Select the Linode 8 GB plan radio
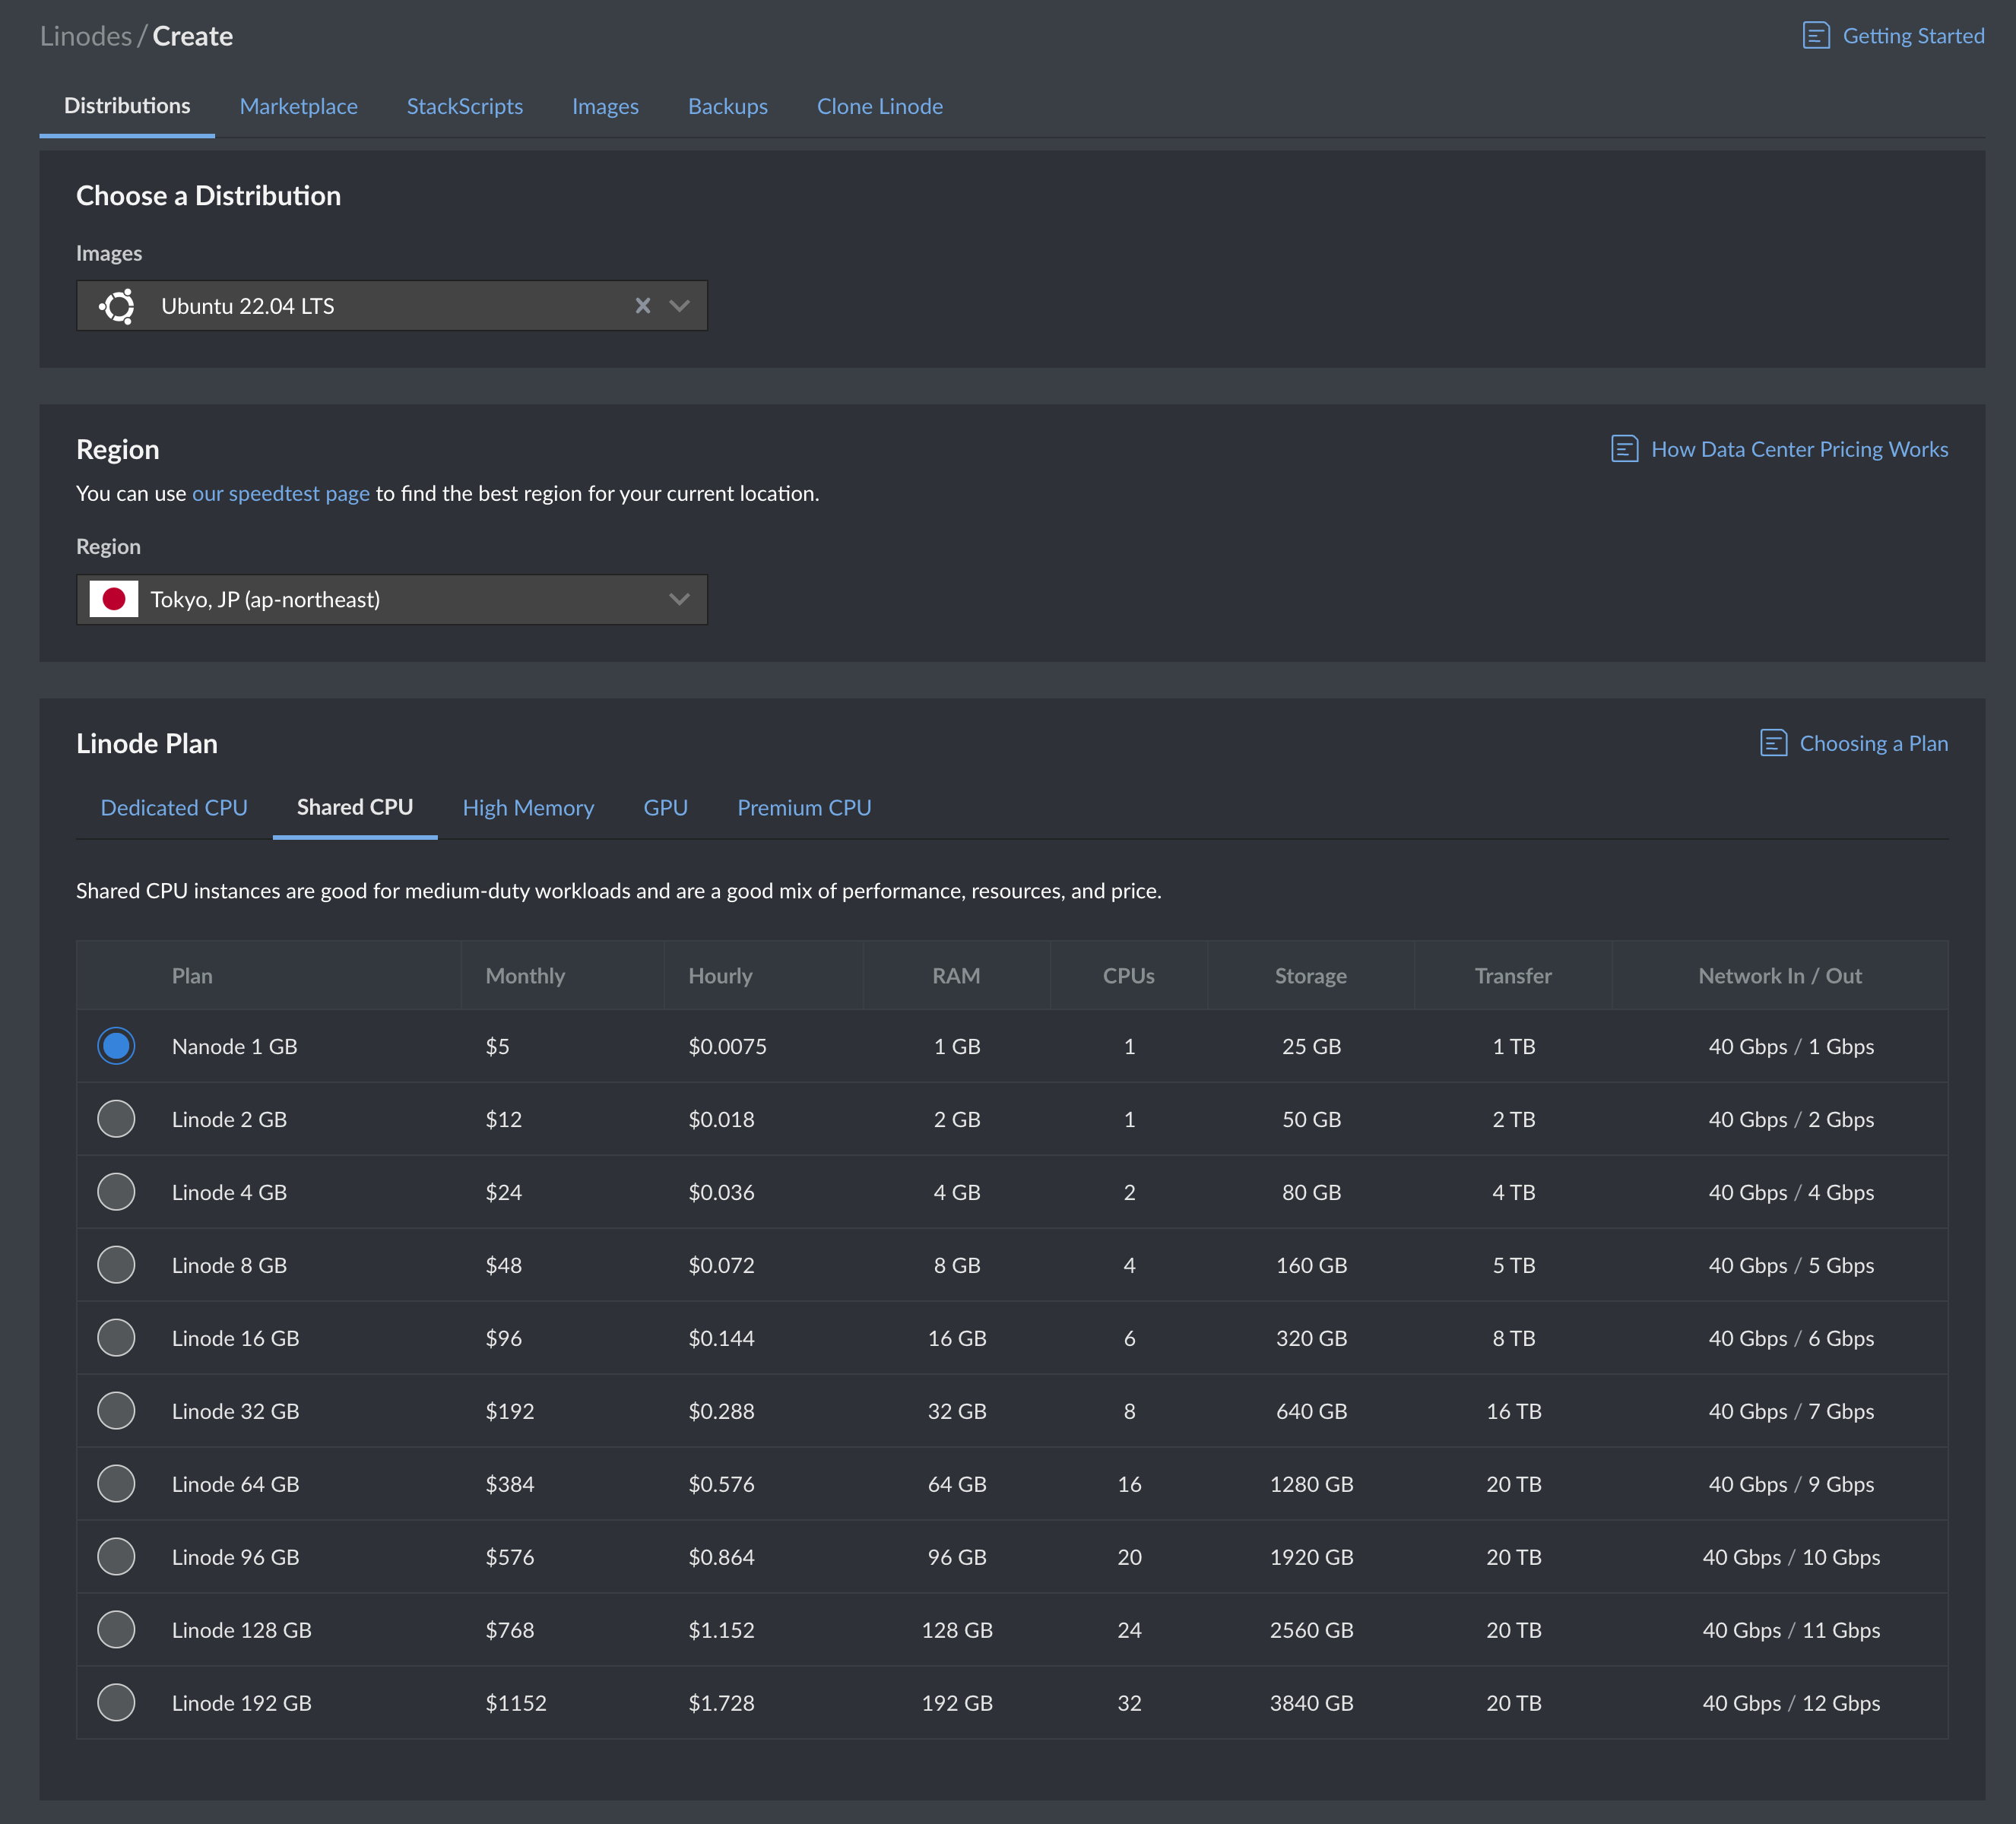 116,1265
